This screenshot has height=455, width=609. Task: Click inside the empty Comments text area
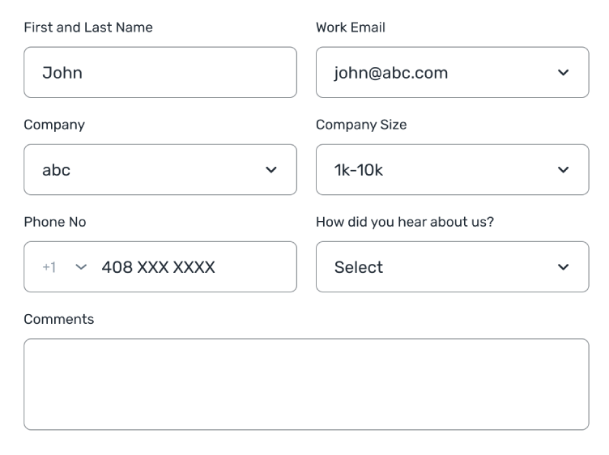[306, 384]
